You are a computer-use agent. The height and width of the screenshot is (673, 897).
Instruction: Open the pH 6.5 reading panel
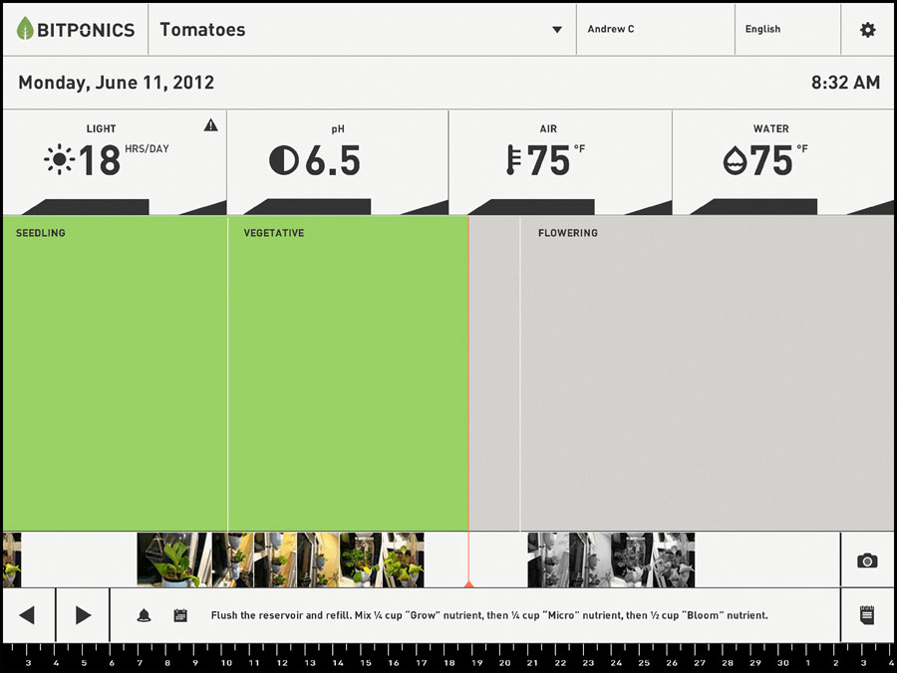coord(337,161)
